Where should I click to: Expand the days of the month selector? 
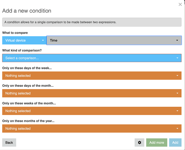click(x=92, y=93)
